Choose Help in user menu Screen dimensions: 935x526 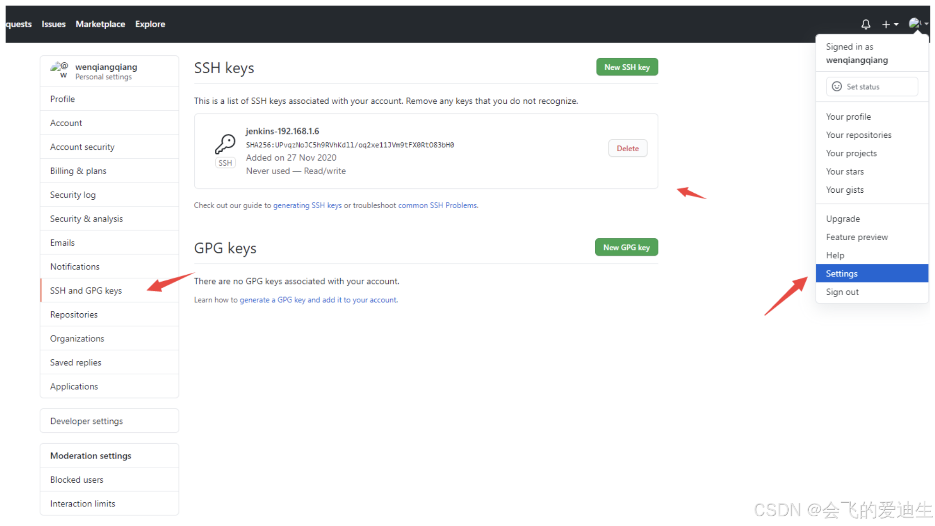872,256
